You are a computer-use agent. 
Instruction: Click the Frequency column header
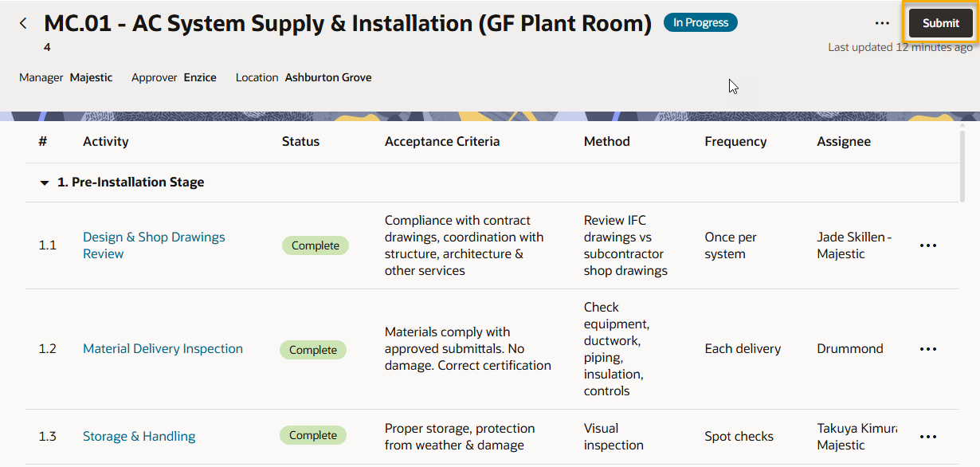[735, 142]
